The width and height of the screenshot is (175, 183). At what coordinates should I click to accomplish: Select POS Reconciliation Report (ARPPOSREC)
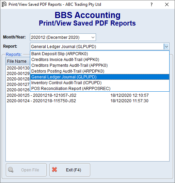pyautogui.click(x=100, y=89)
